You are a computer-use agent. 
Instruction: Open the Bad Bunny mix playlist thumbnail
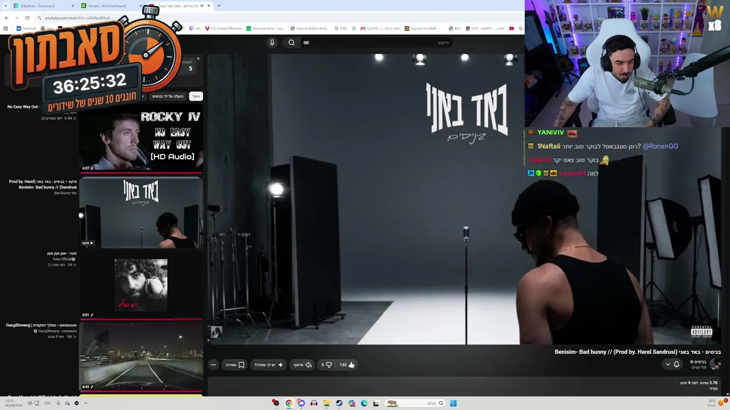click(x=141, y=212)
